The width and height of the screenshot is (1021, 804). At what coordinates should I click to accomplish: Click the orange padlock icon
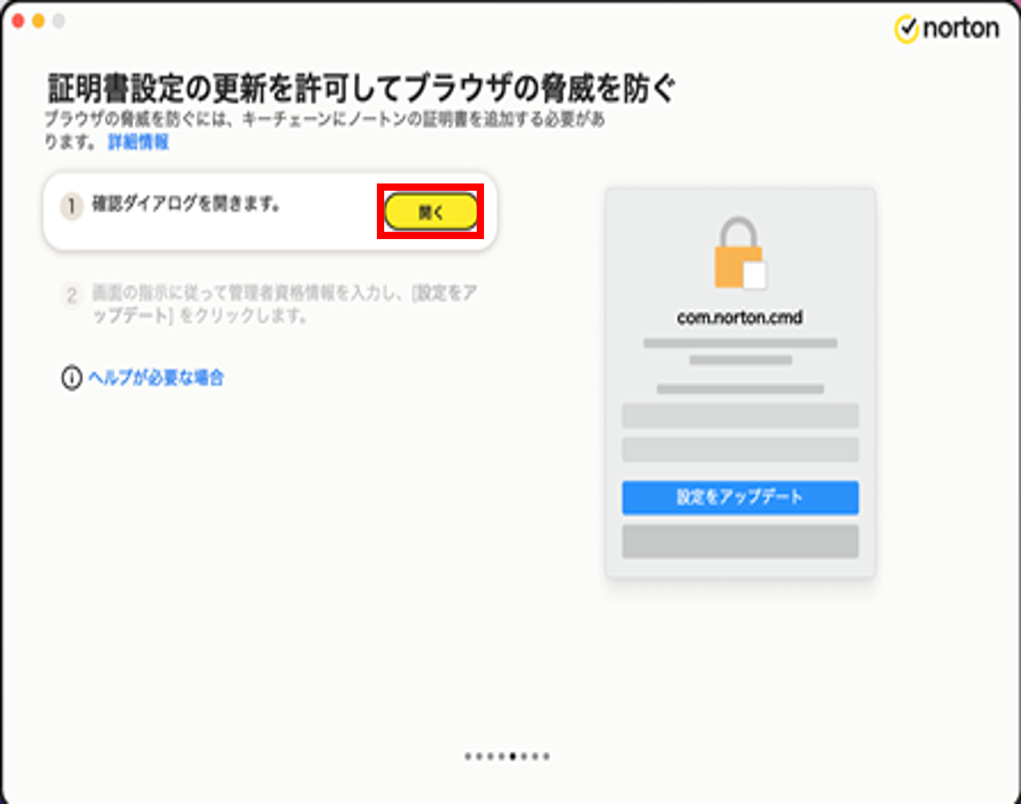point(739,253)
